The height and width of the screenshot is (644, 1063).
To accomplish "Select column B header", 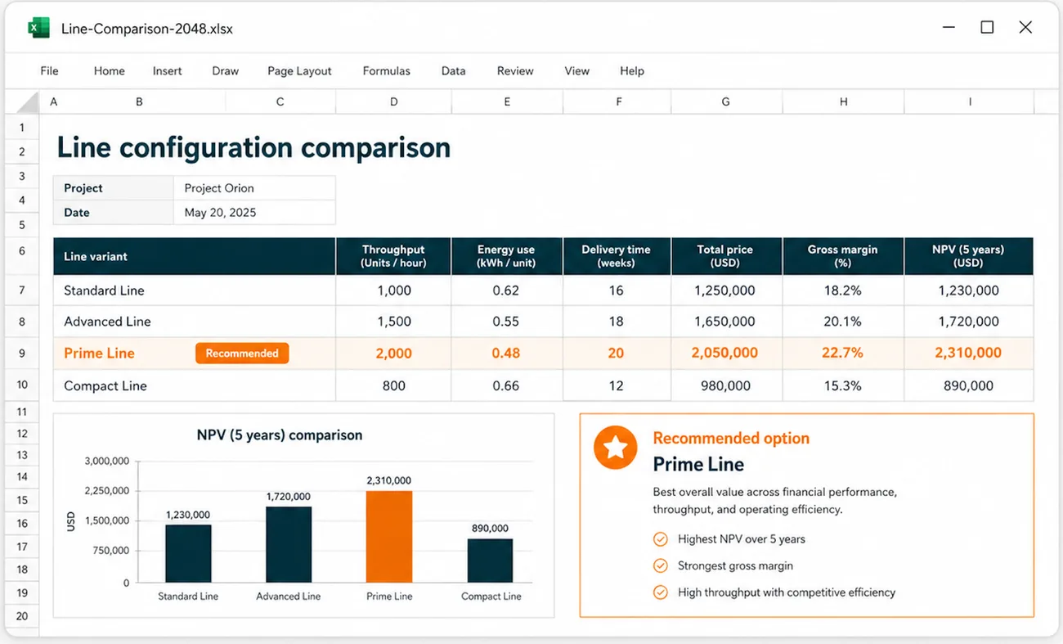I will pyautogui.click(x=139, y=102).
